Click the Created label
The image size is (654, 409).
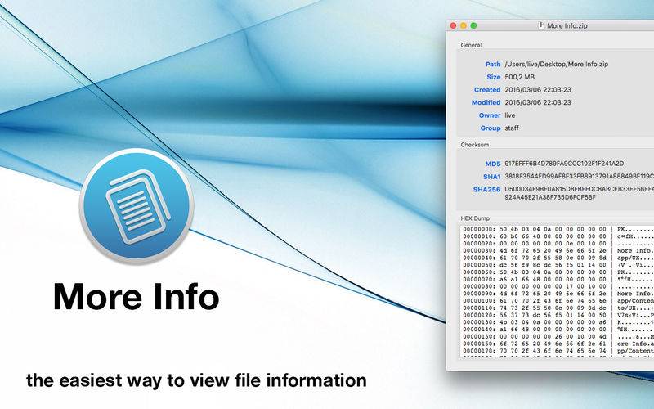(487, 90)
